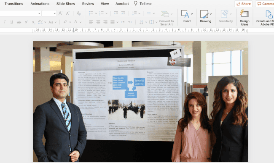Screen dimensions: 274x163
Task: Click the line spacing icon
Action: [134, 13]
